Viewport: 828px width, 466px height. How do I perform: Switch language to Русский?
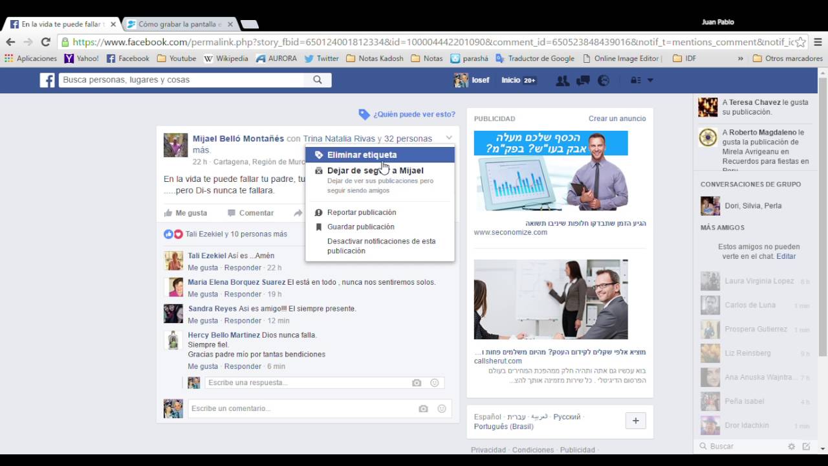coord(567,417)
